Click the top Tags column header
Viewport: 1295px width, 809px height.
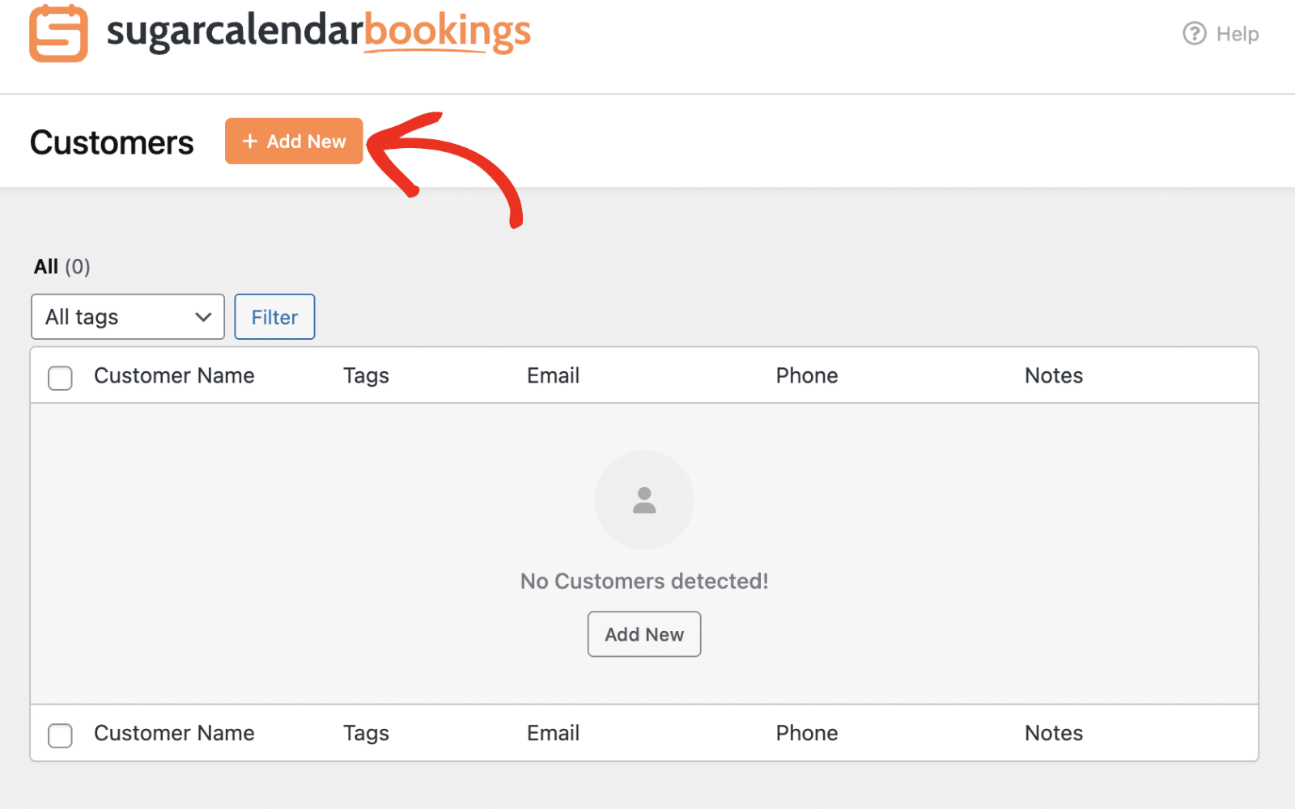tap(366, 375)
